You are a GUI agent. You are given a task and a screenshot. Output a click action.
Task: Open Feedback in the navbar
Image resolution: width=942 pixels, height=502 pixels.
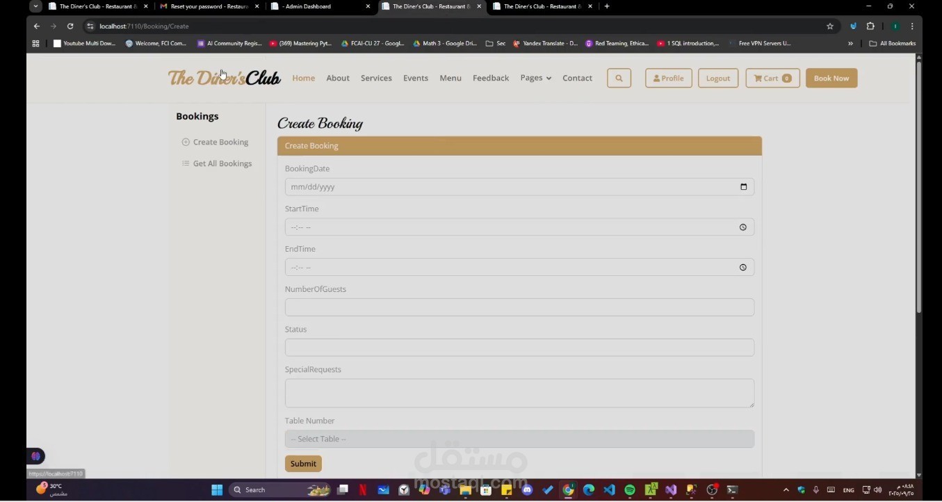pos(491,78)
